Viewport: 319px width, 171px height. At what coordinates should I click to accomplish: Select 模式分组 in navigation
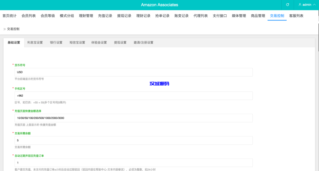pos(67,16)
